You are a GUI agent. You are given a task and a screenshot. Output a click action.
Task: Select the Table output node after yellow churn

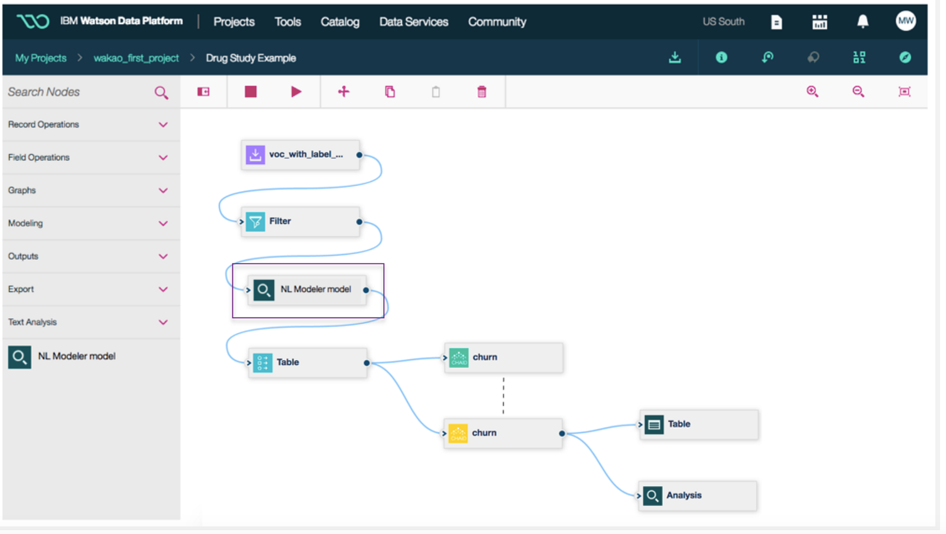pos(699,425)
